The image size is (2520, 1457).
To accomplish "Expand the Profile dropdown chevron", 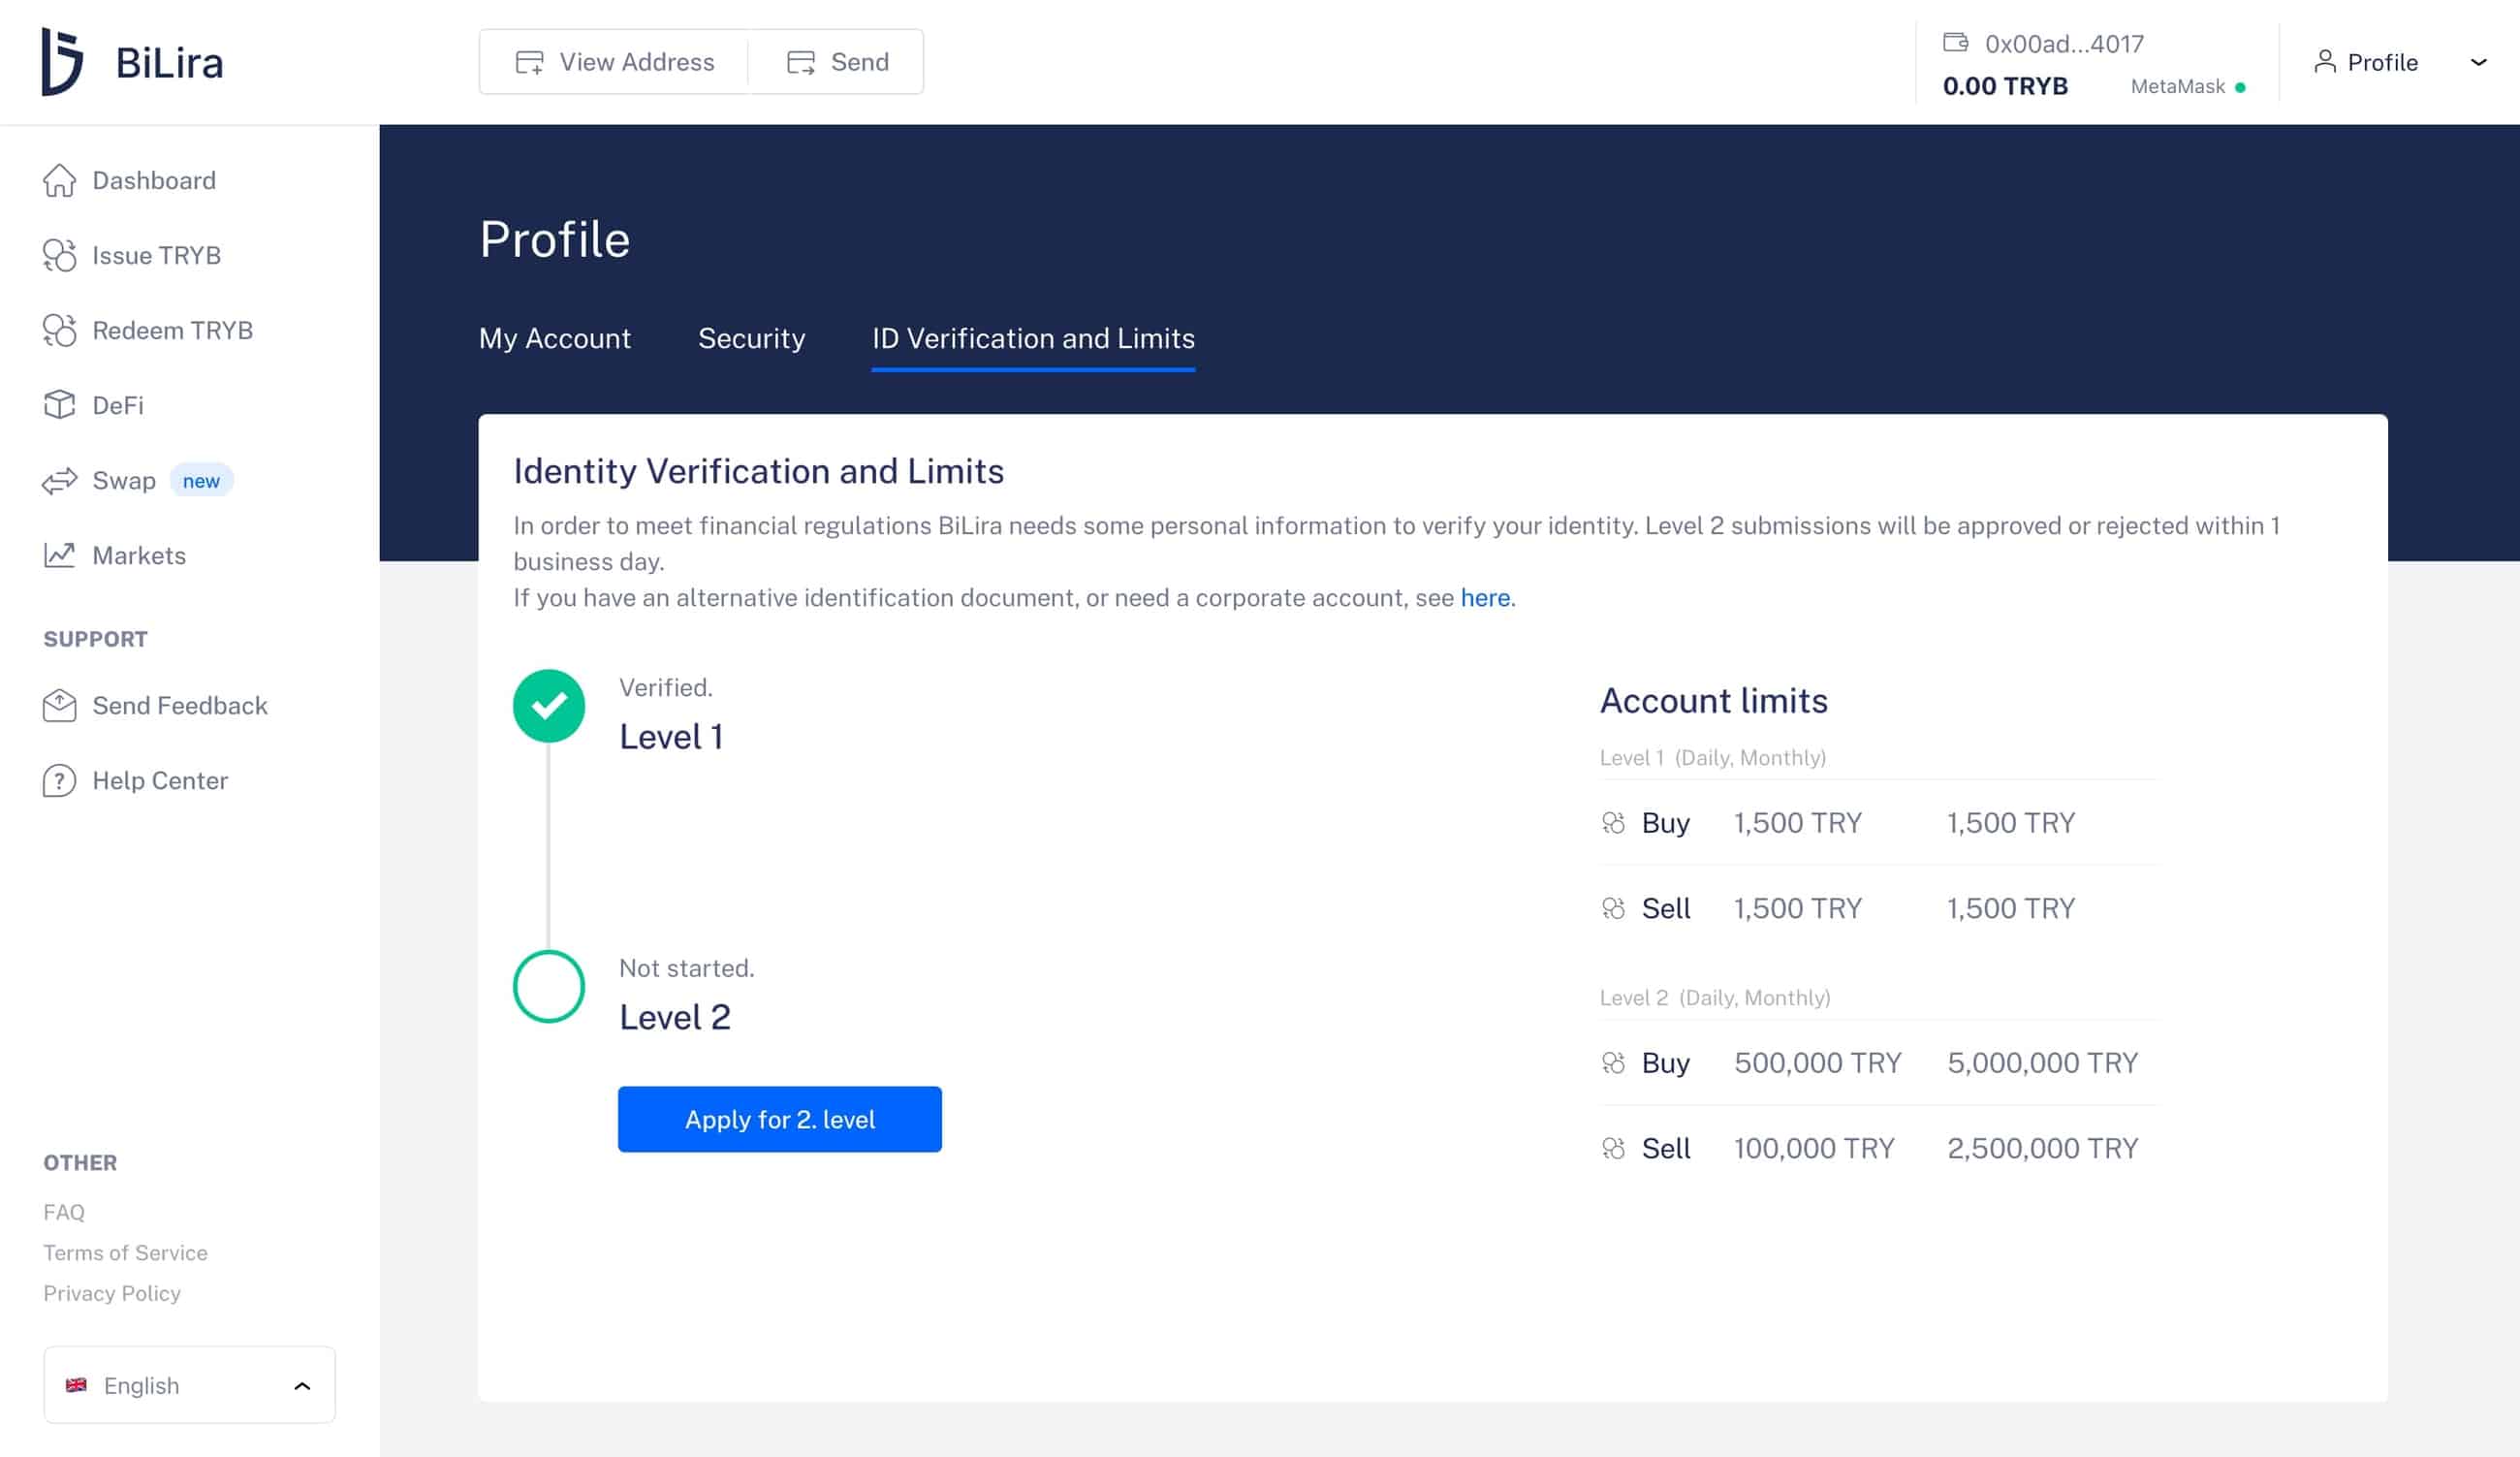I will click(x=2477, y=62).
